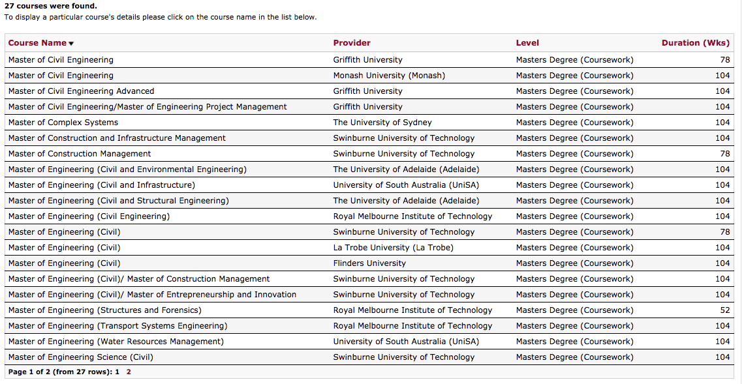Viewport: 746px width, 384px height.
Task: Click Flinders University provider cell
Action: (x=369, y=264)
